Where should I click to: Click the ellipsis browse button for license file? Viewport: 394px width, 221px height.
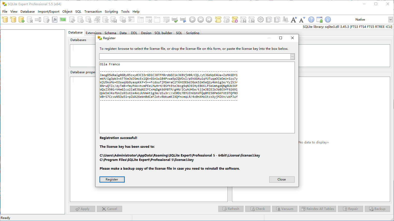(x=292, y=56)
